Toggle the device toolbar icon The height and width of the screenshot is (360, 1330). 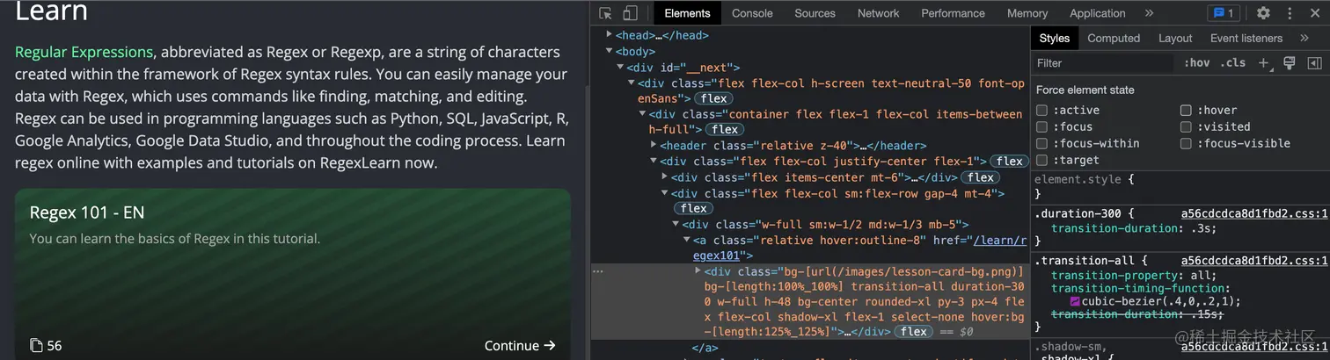tap(630, 13)
